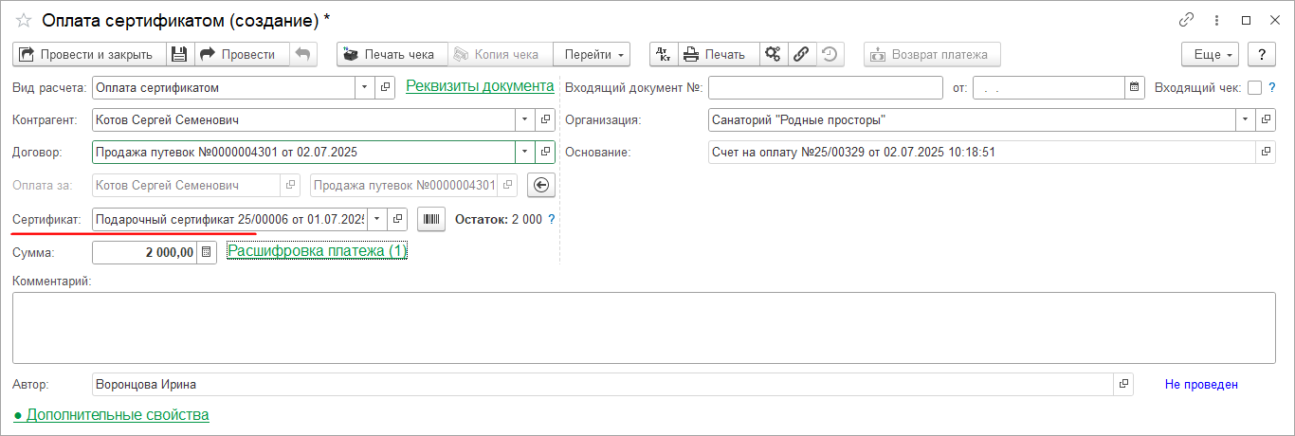Click barcode scan icon next to Сертификат
Image resolution: width=1295 pixels, height=436 pixels.
point(432,219)
